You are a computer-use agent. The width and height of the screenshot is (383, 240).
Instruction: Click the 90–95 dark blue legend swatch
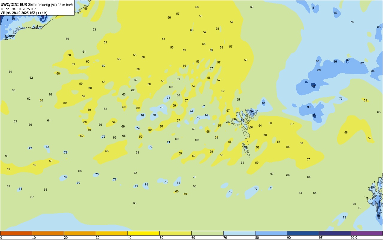tap(303, 233)
